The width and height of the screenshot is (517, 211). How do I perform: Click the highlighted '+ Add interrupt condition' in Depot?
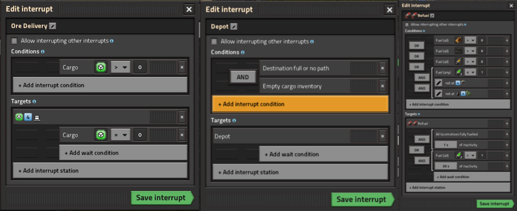[300, 104]
